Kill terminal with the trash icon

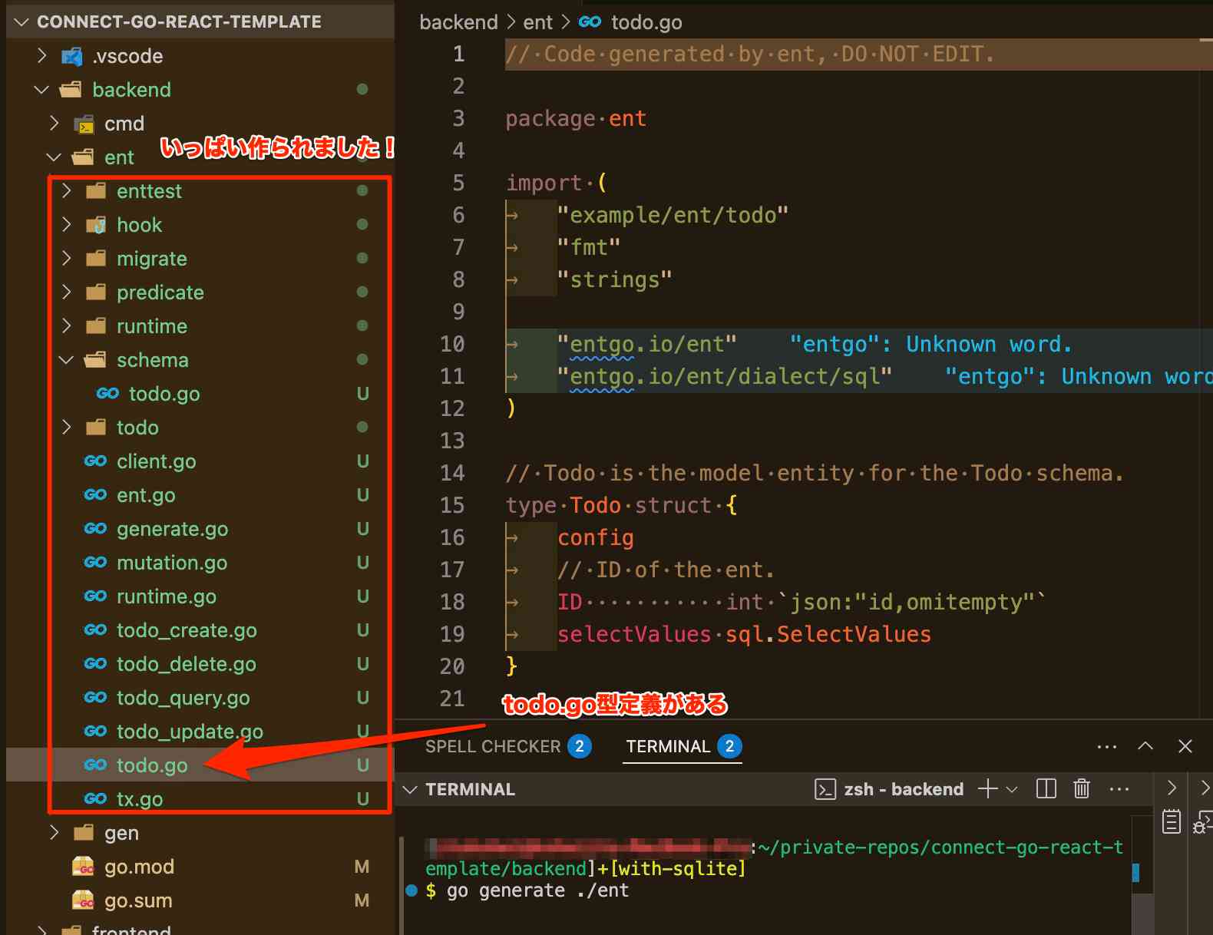(1082, 789)
